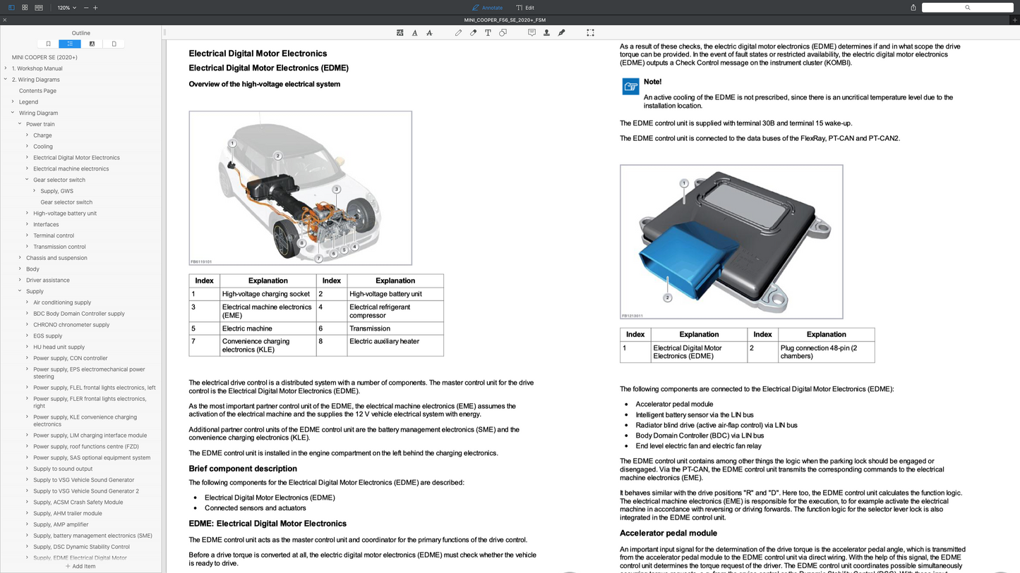Screen dimensions: 1020x573
Task: Click the high-voltage system car illustration
Action: pos(300,188)
